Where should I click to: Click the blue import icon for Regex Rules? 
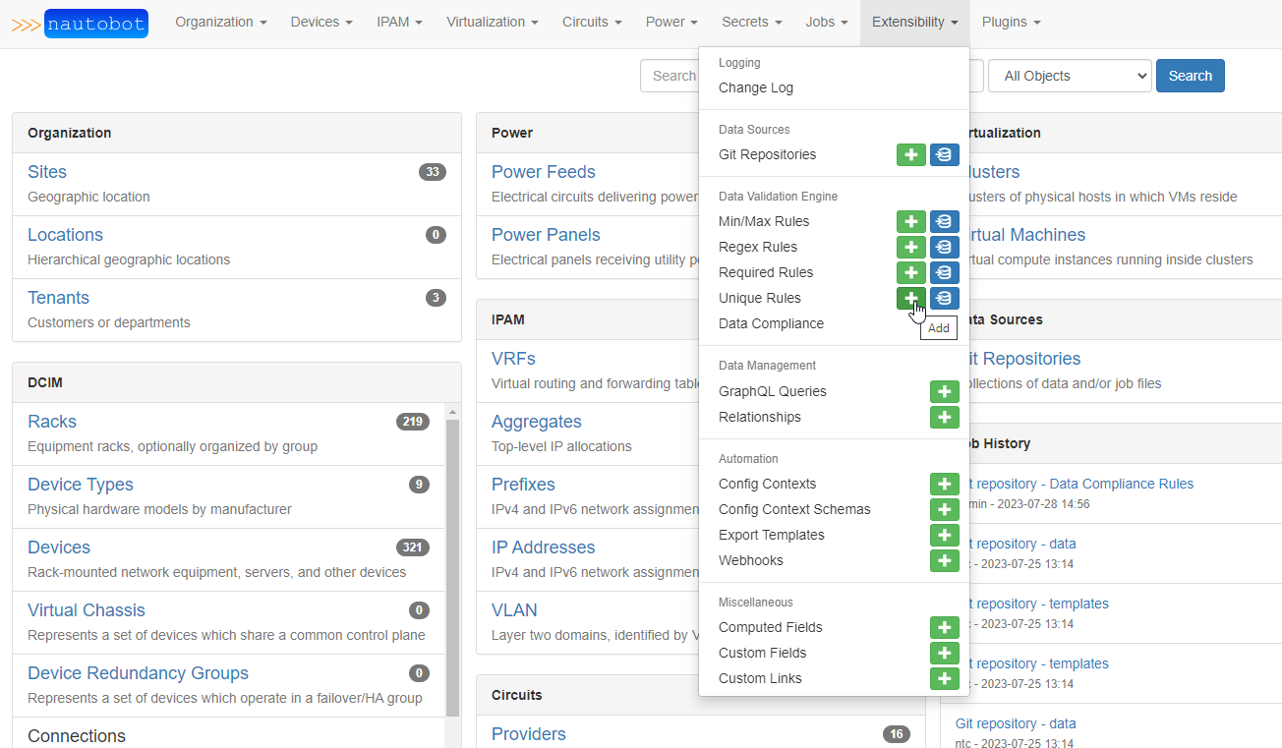point(945,247)
